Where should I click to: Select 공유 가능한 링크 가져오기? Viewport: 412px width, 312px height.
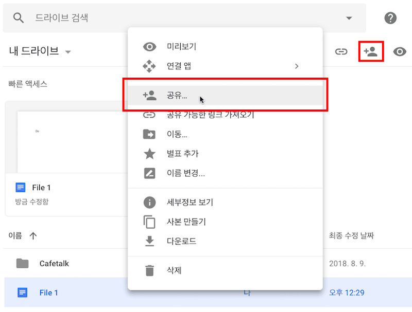pyautogui.click(x=225, y=115)
